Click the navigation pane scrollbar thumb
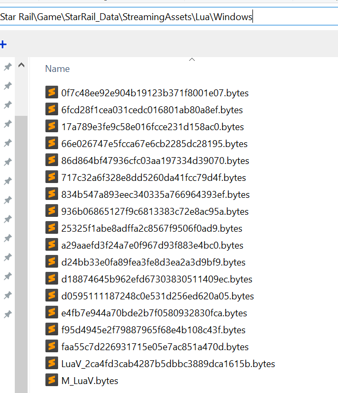338x393 pixels. pos(21,254)
